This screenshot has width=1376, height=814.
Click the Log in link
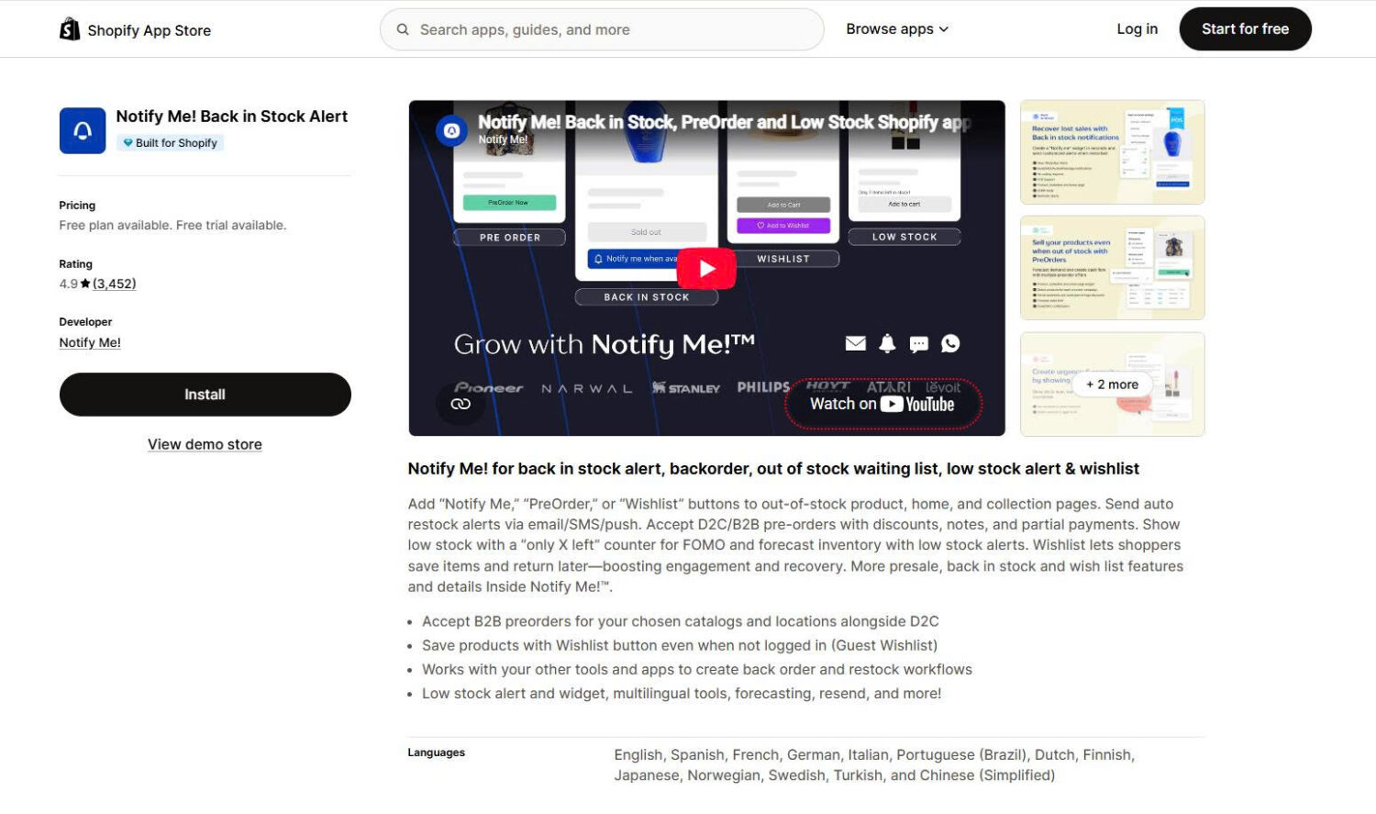[x=1137, y=29]
